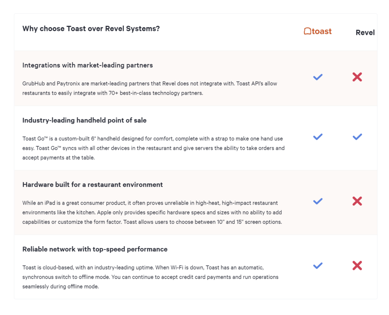Image resolution: width=389 pixels, height=315 pixels.
Task: Click 'Industry-leading handheld point of sale' heading
Action: click(x=84, y=120)
